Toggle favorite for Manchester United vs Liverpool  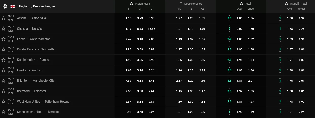pos(3,112)
